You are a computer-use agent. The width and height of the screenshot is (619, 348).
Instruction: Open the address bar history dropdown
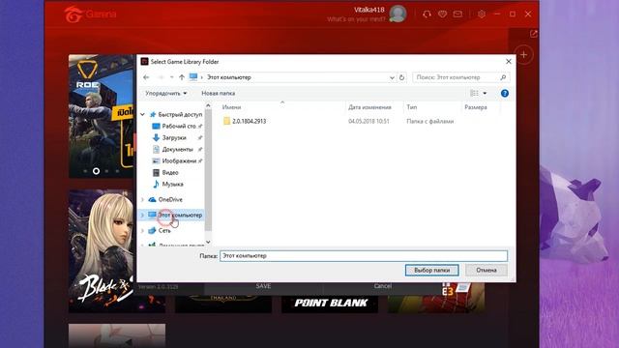(x=392, y=77)
